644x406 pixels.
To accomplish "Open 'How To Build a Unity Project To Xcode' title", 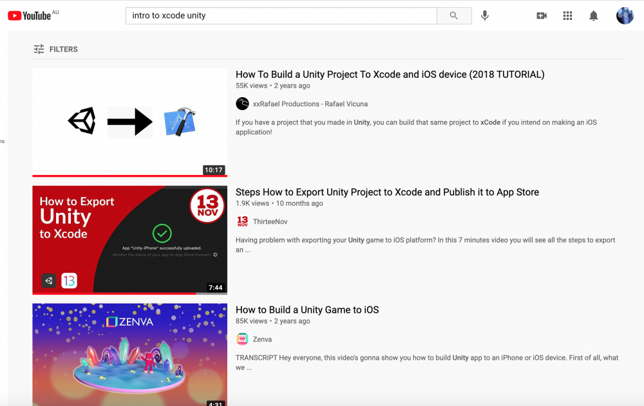I will 390,74.
